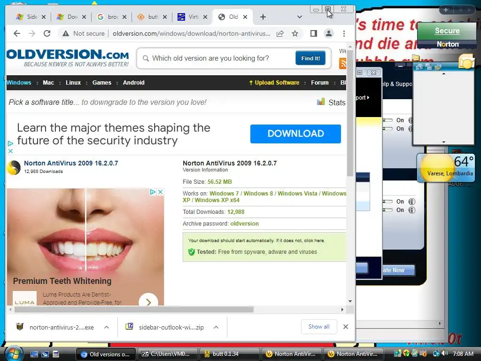Open AdChoices icon on teeth ad
Image resolution: width=481 pixels, height=361 pixels.
point(153,192)
